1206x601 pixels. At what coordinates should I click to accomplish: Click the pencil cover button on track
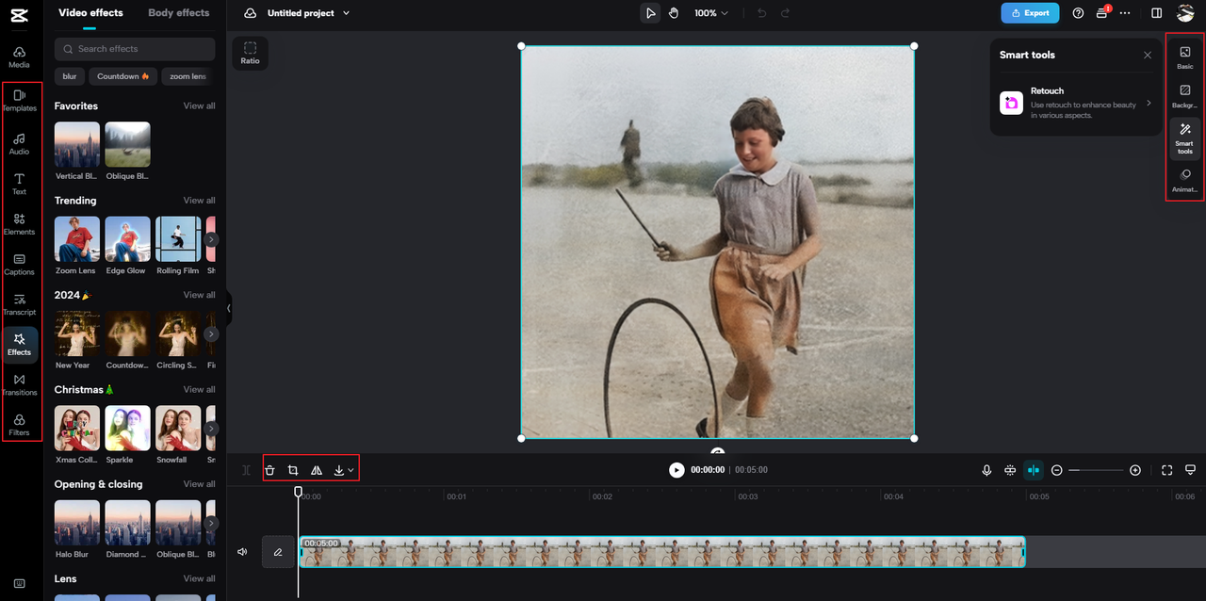pos(278,552)
